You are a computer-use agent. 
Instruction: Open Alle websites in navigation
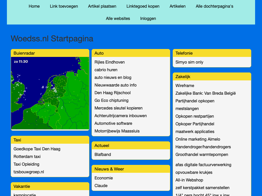118,18
